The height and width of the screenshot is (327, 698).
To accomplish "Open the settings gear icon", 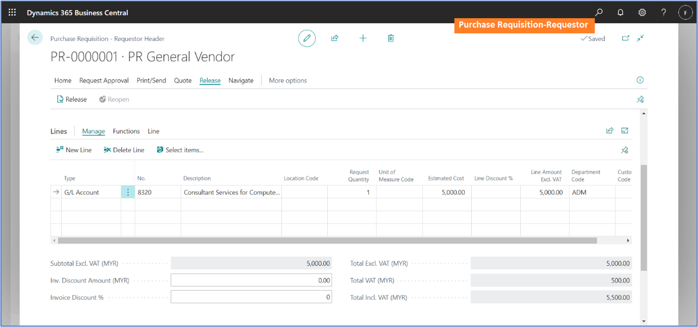I will (x=642, y=13).
